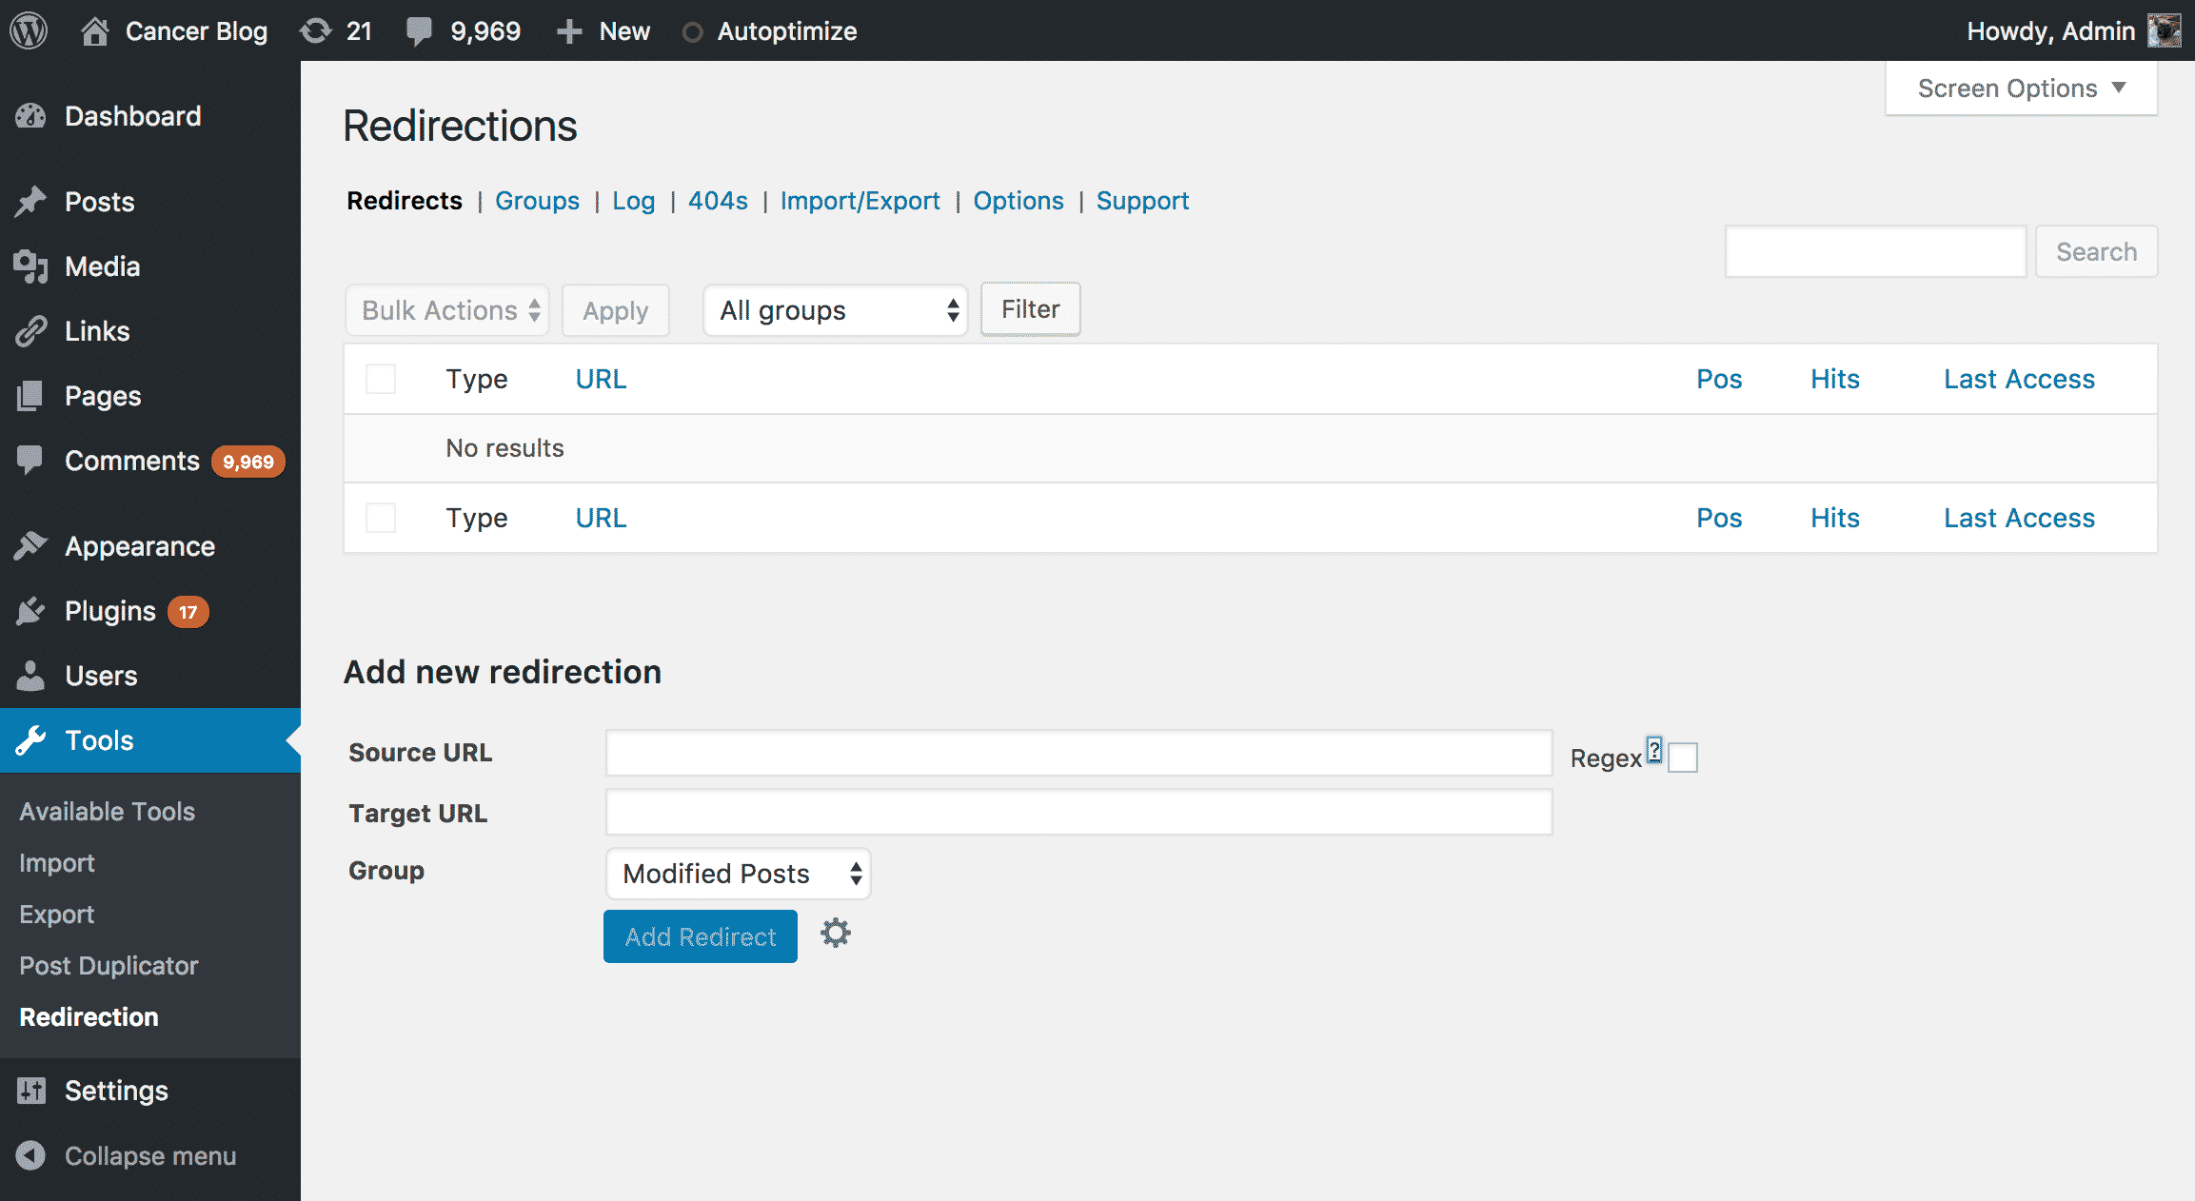Click the Settings sliders icon
2195x1201 pixels.
(x=30, y=1091)
